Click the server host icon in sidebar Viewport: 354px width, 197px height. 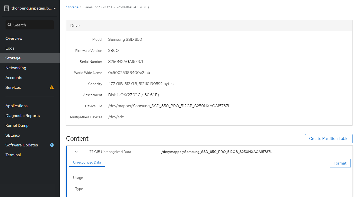click(7, 8)
